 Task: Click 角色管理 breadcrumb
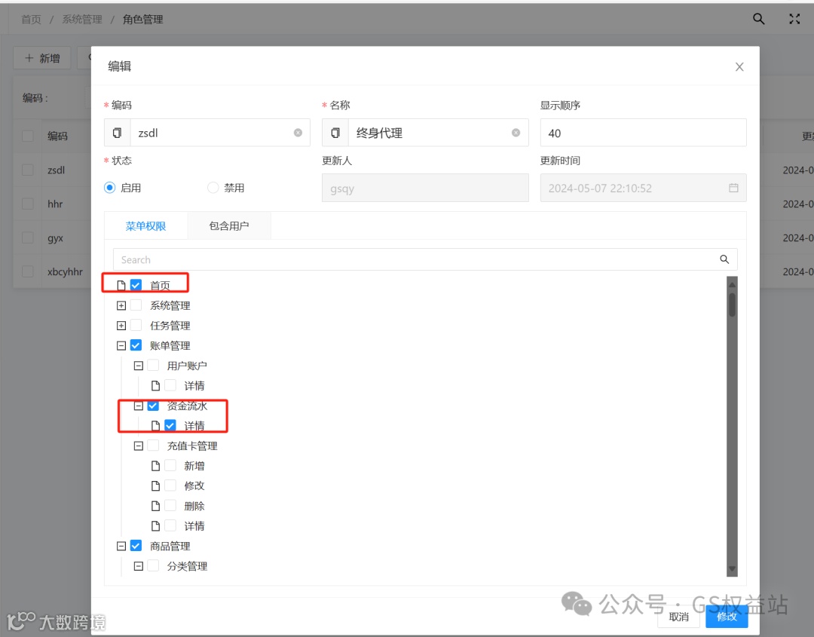pyautogui.click(x=142, y=20)
